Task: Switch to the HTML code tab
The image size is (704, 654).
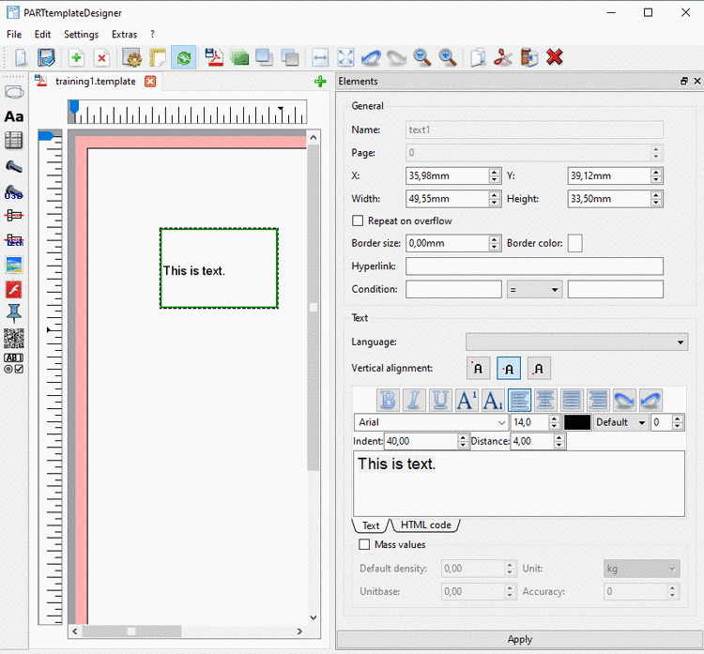Action: click(425, 525)
